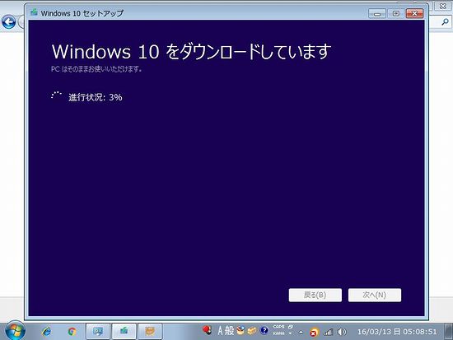Open the language bar options small arrow
The height and width of the screenshot is (340, 453).
click(x=291, y=333)
